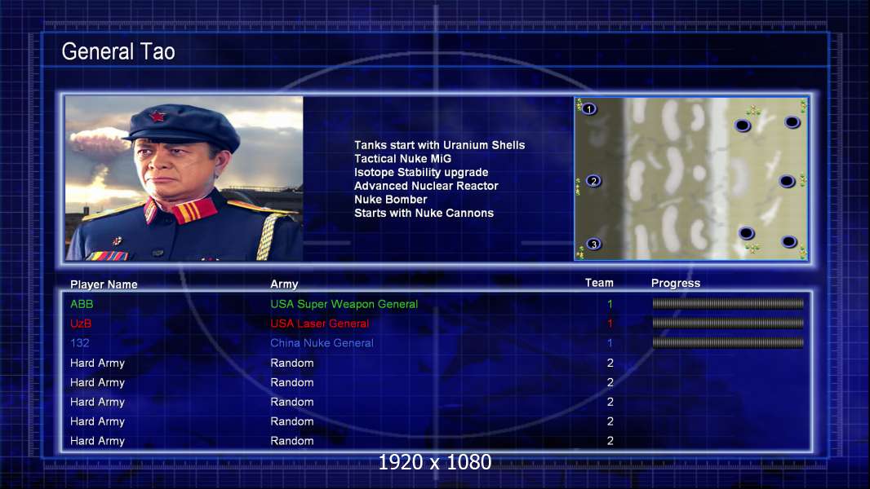Click the 'Isotope Stability upgrade' line
The image size is (870, 489).
[x=421, y=172]
